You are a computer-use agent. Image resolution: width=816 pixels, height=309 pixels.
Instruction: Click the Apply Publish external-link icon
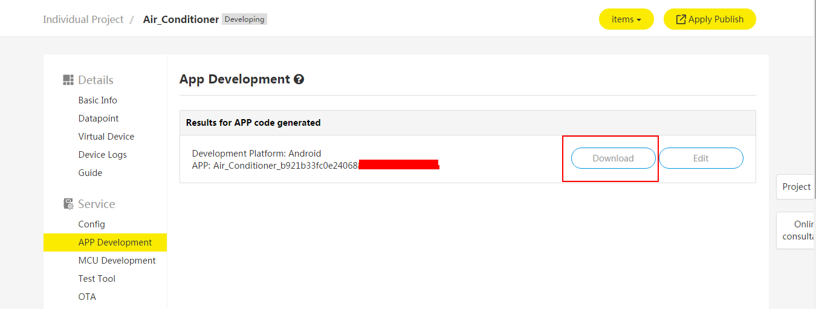click(681, 19)
